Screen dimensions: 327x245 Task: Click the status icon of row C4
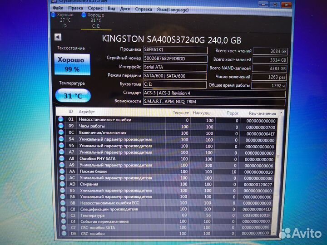(64, 221)
